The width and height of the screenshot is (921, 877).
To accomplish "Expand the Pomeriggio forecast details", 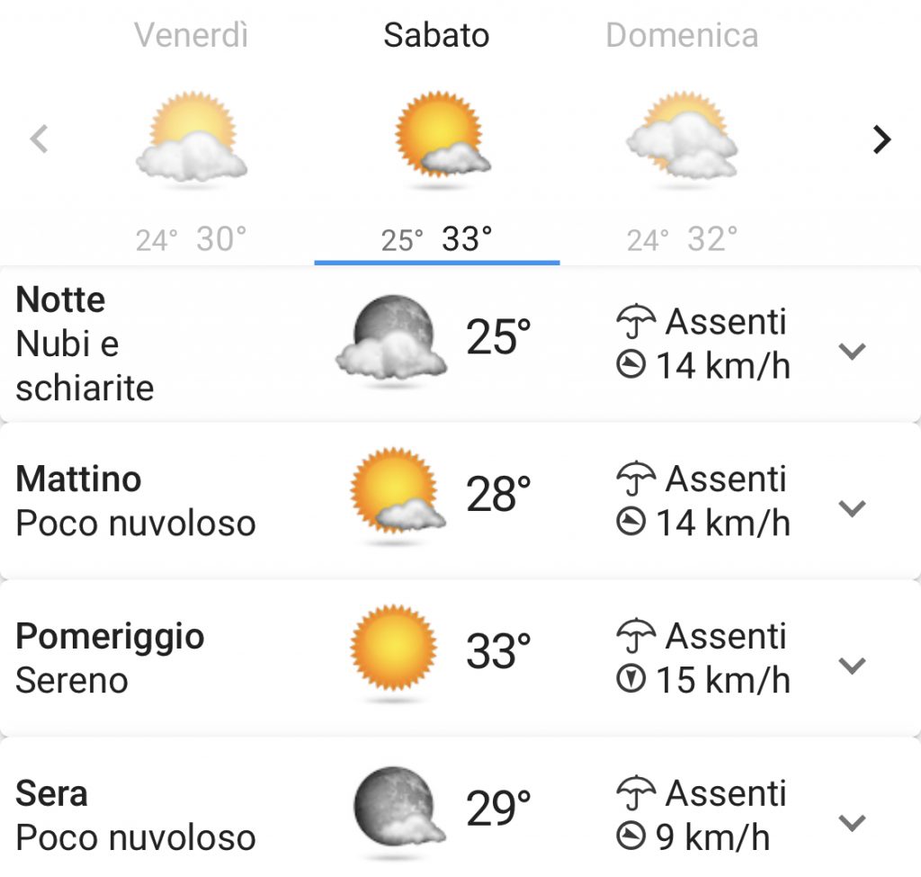I will click(x=852, y=666).
